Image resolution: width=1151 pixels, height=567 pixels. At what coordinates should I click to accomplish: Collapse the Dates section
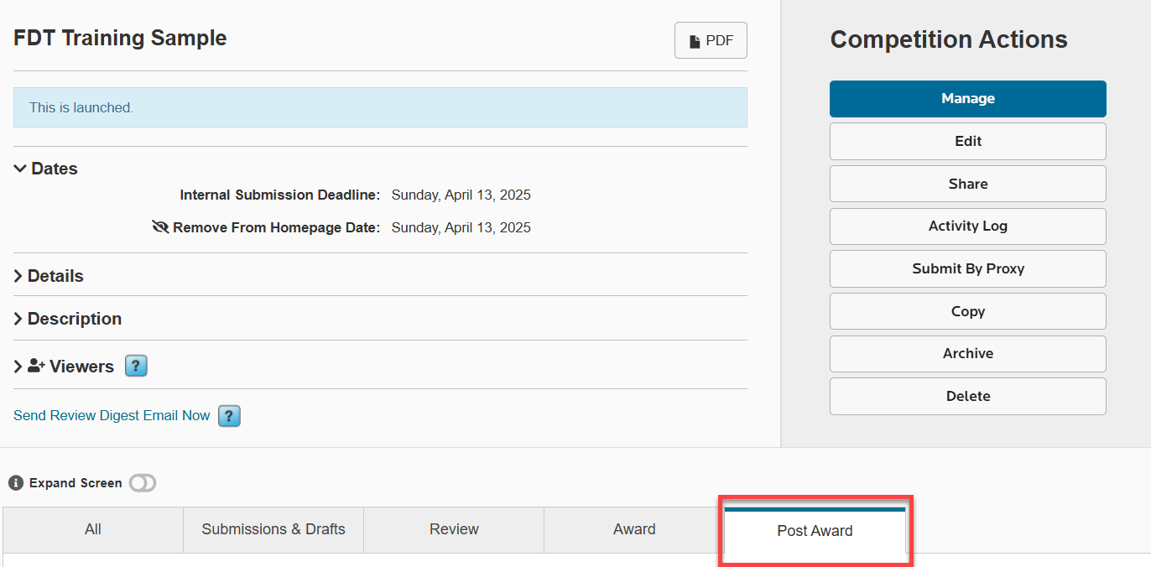46,169
